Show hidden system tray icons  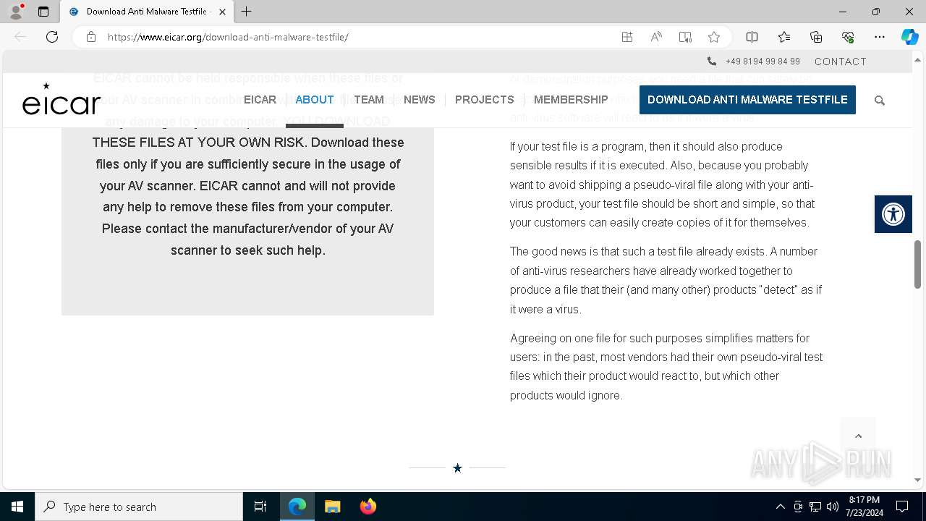pos(780,507)
